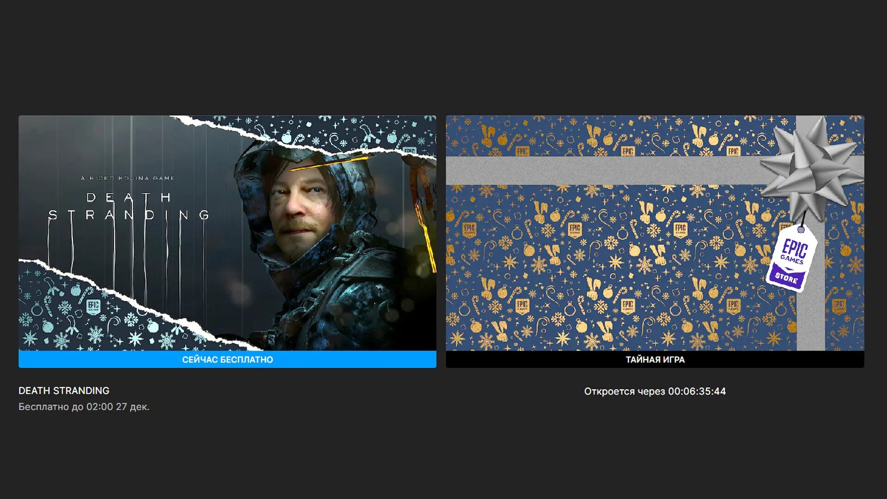Viewport: 887px width, 499px height.
Task: Click the Epic Games Store gift tag
Action: click(x=791, y=258)
